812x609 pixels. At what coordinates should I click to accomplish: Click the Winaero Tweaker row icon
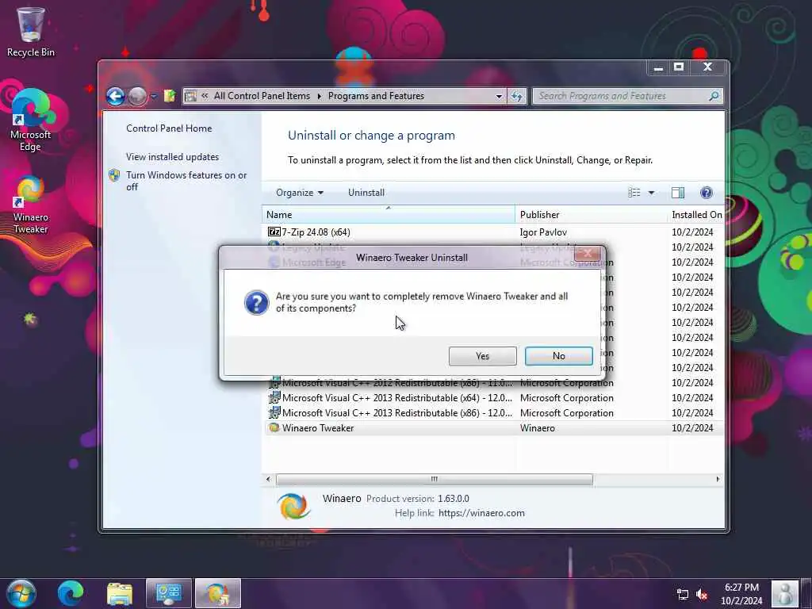(x=274, y=427)
